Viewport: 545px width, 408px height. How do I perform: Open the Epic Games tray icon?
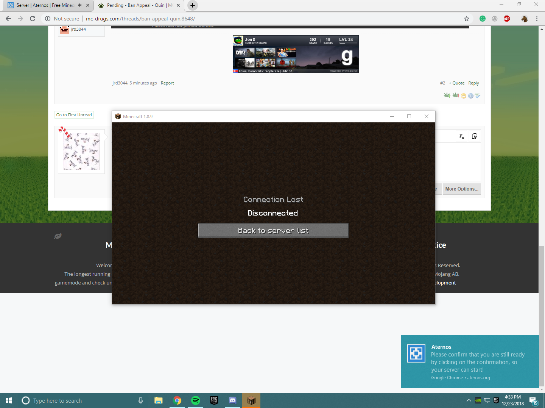click(x=496, y=400)
